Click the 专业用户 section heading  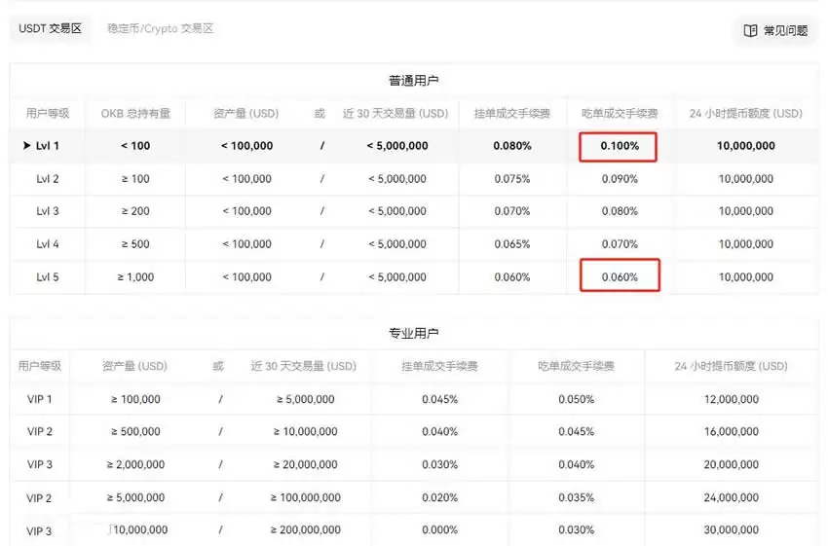point(413,334)
